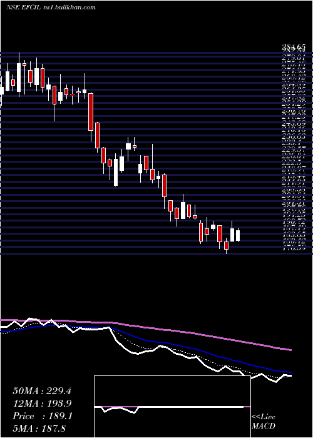The width and height of the screenshot is (313, 438).
Task: Select the 5MA : 187.8 reading
Action: click(x=39, y=428)
